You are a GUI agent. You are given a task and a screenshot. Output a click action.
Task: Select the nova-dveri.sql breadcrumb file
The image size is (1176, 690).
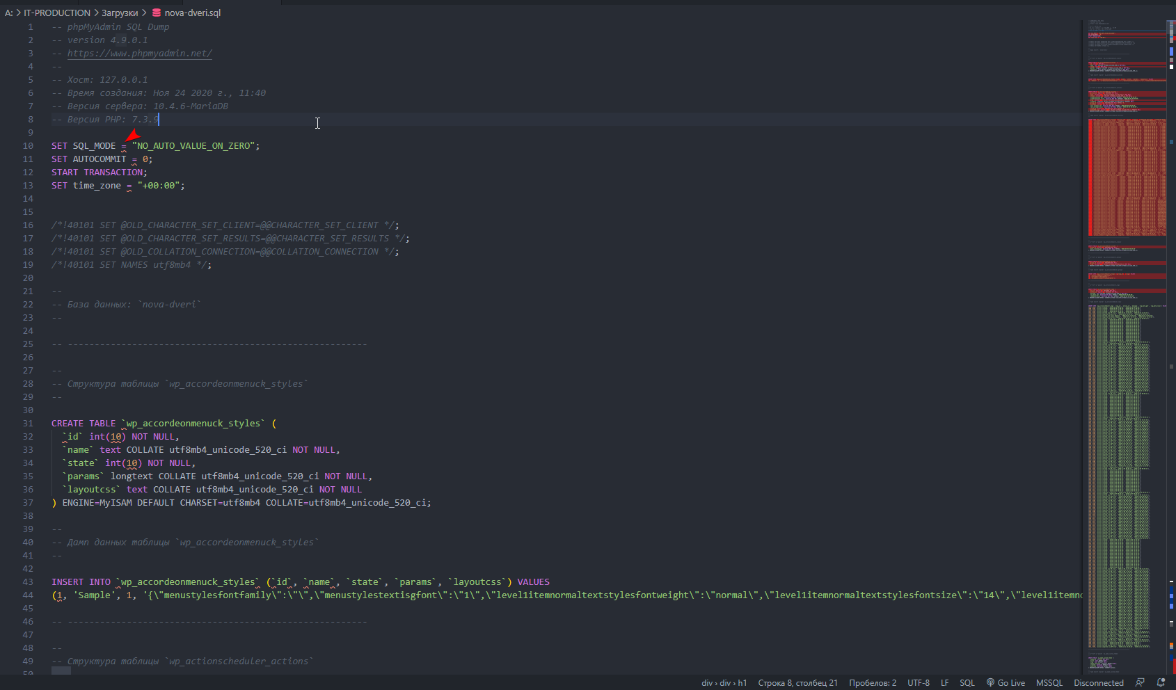click(x=192, y=13)
